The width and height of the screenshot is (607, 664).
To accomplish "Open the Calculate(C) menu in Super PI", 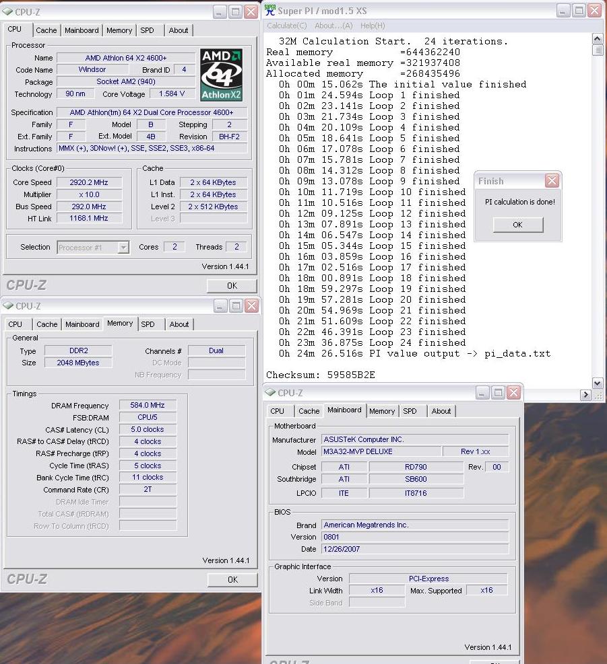I will click(x=287, y=26).
